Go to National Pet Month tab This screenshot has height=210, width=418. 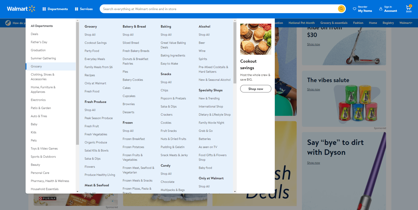301,23
